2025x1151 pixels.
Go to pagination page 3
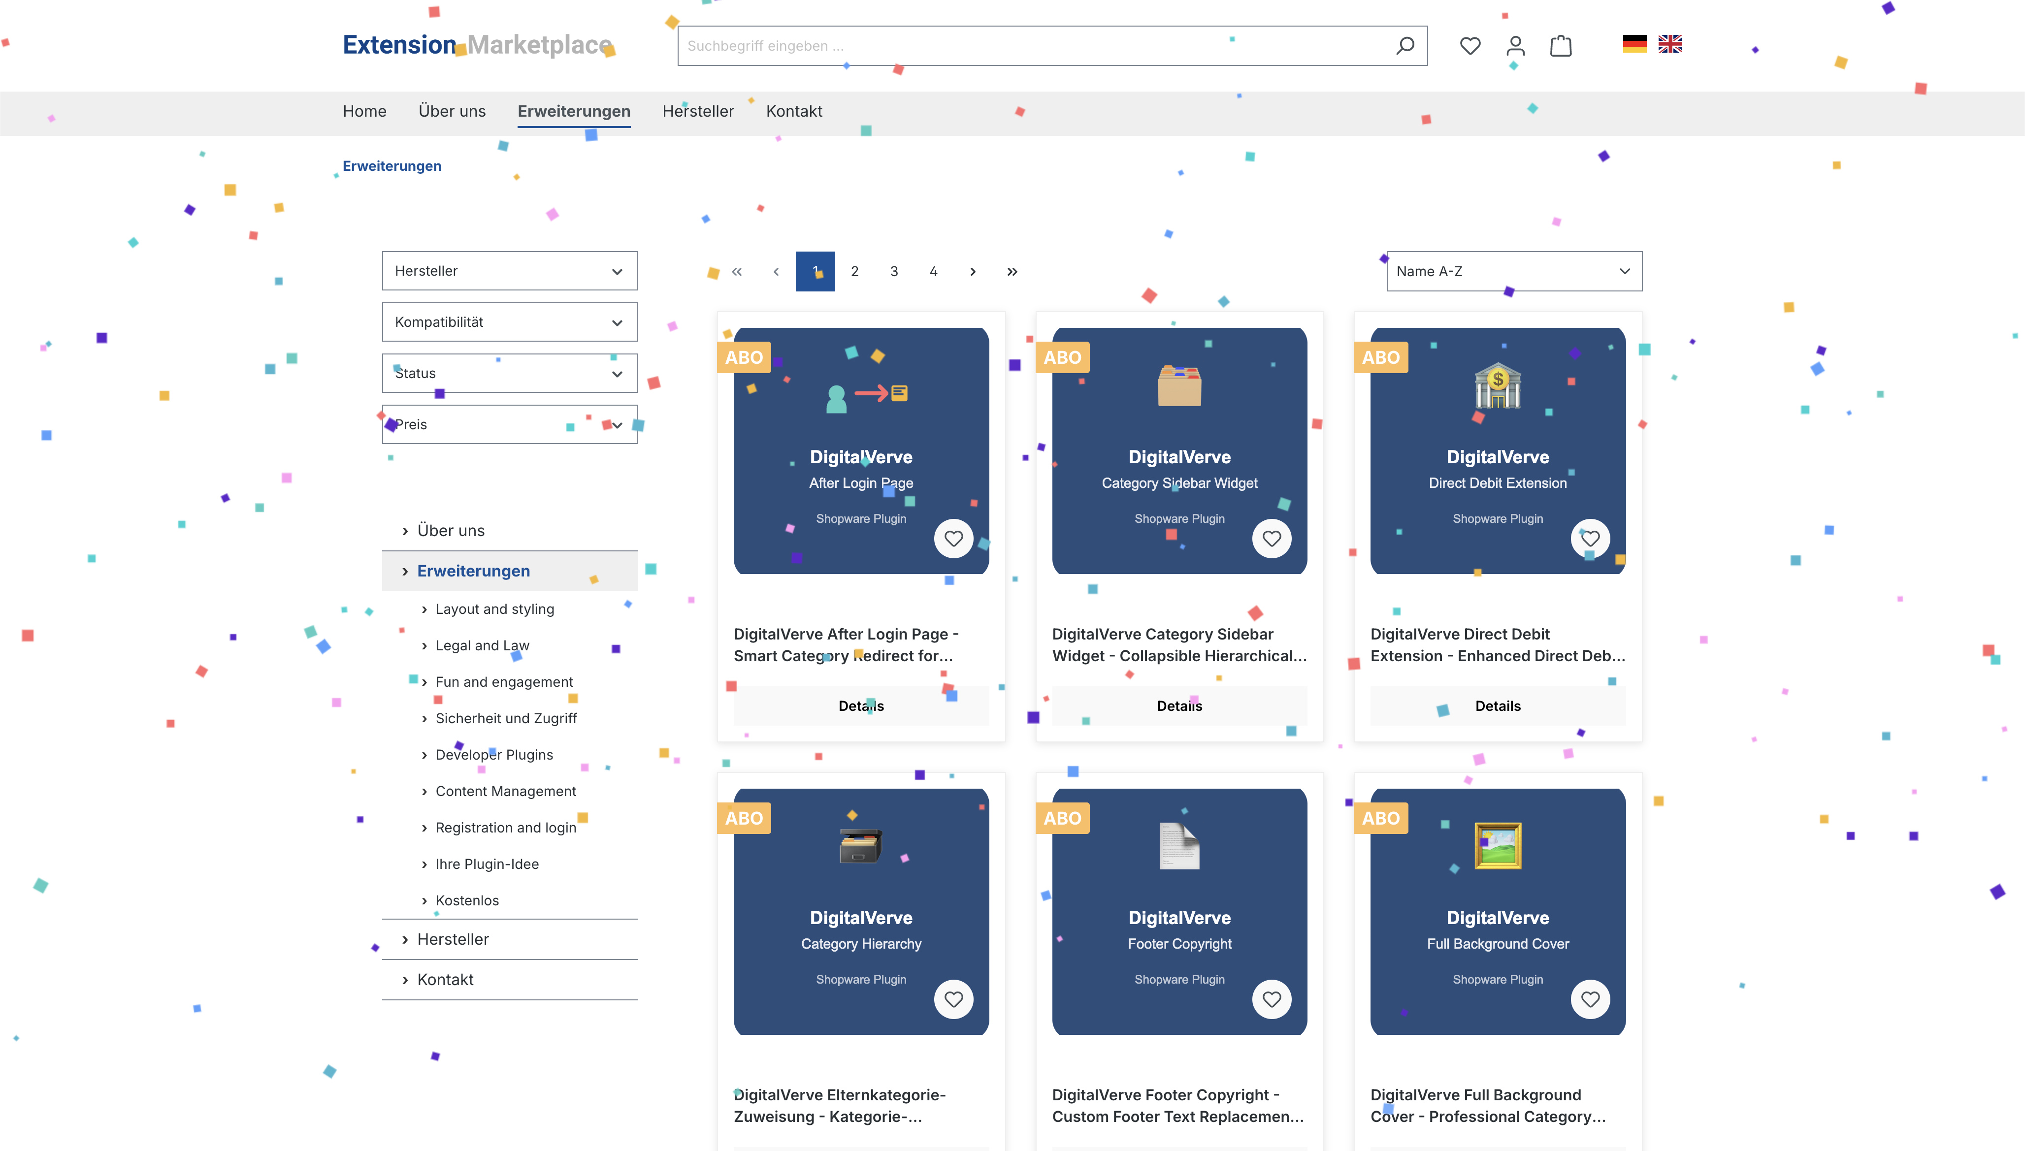[893, 271]
